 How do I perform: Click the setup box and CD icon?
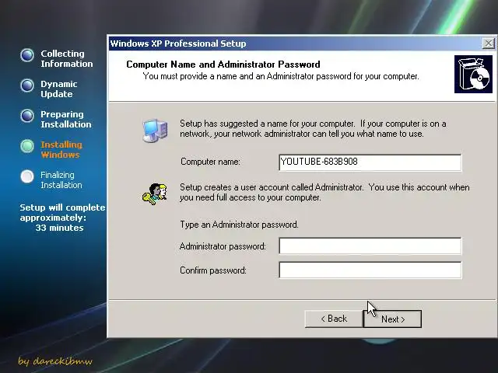pyautogui.click(x=473, y=75)
